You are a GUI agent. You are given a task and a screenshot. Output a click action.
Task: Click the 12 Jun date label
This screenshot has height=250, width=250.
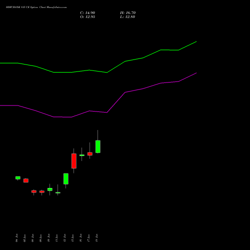click(64, 238)
